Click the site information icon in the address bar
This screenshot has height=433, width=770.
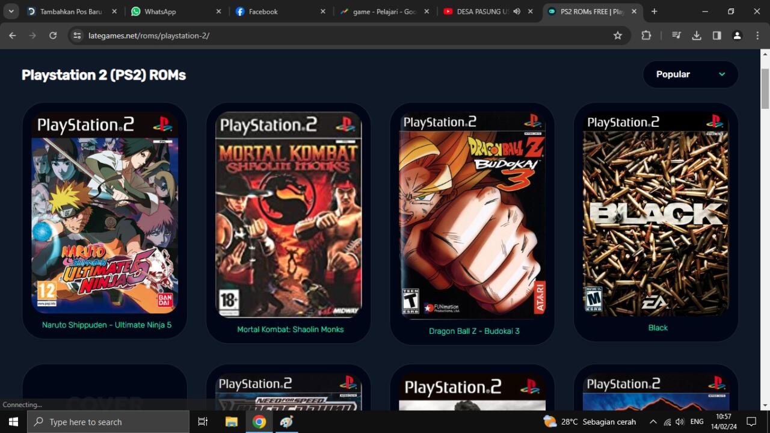[78, 35]
